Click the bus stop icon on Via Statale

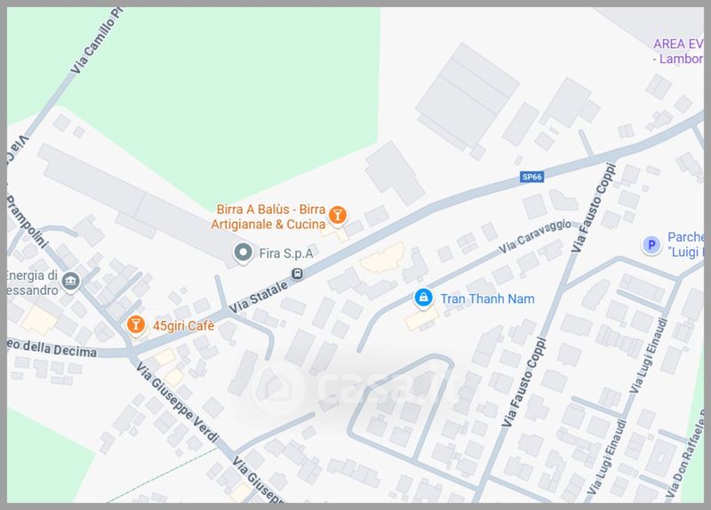[298, 274]
